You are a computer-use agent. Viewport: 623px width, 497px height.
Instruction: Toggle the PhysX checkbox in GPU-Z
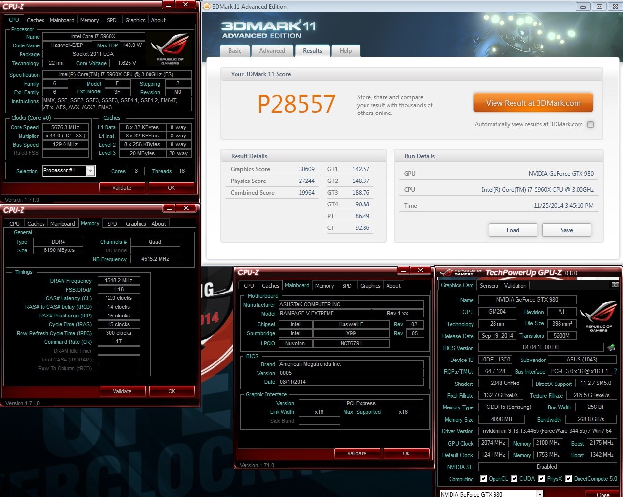tap(541, 479)
